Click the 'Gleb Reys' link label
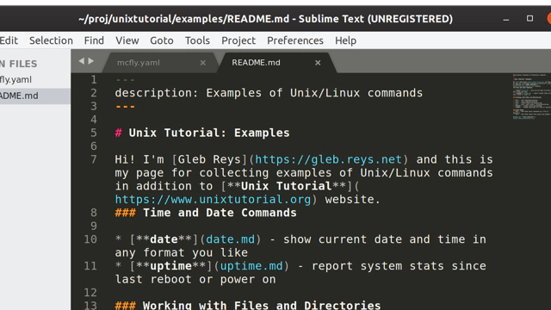This screenshot has height=310, width=551. point(209,159)
